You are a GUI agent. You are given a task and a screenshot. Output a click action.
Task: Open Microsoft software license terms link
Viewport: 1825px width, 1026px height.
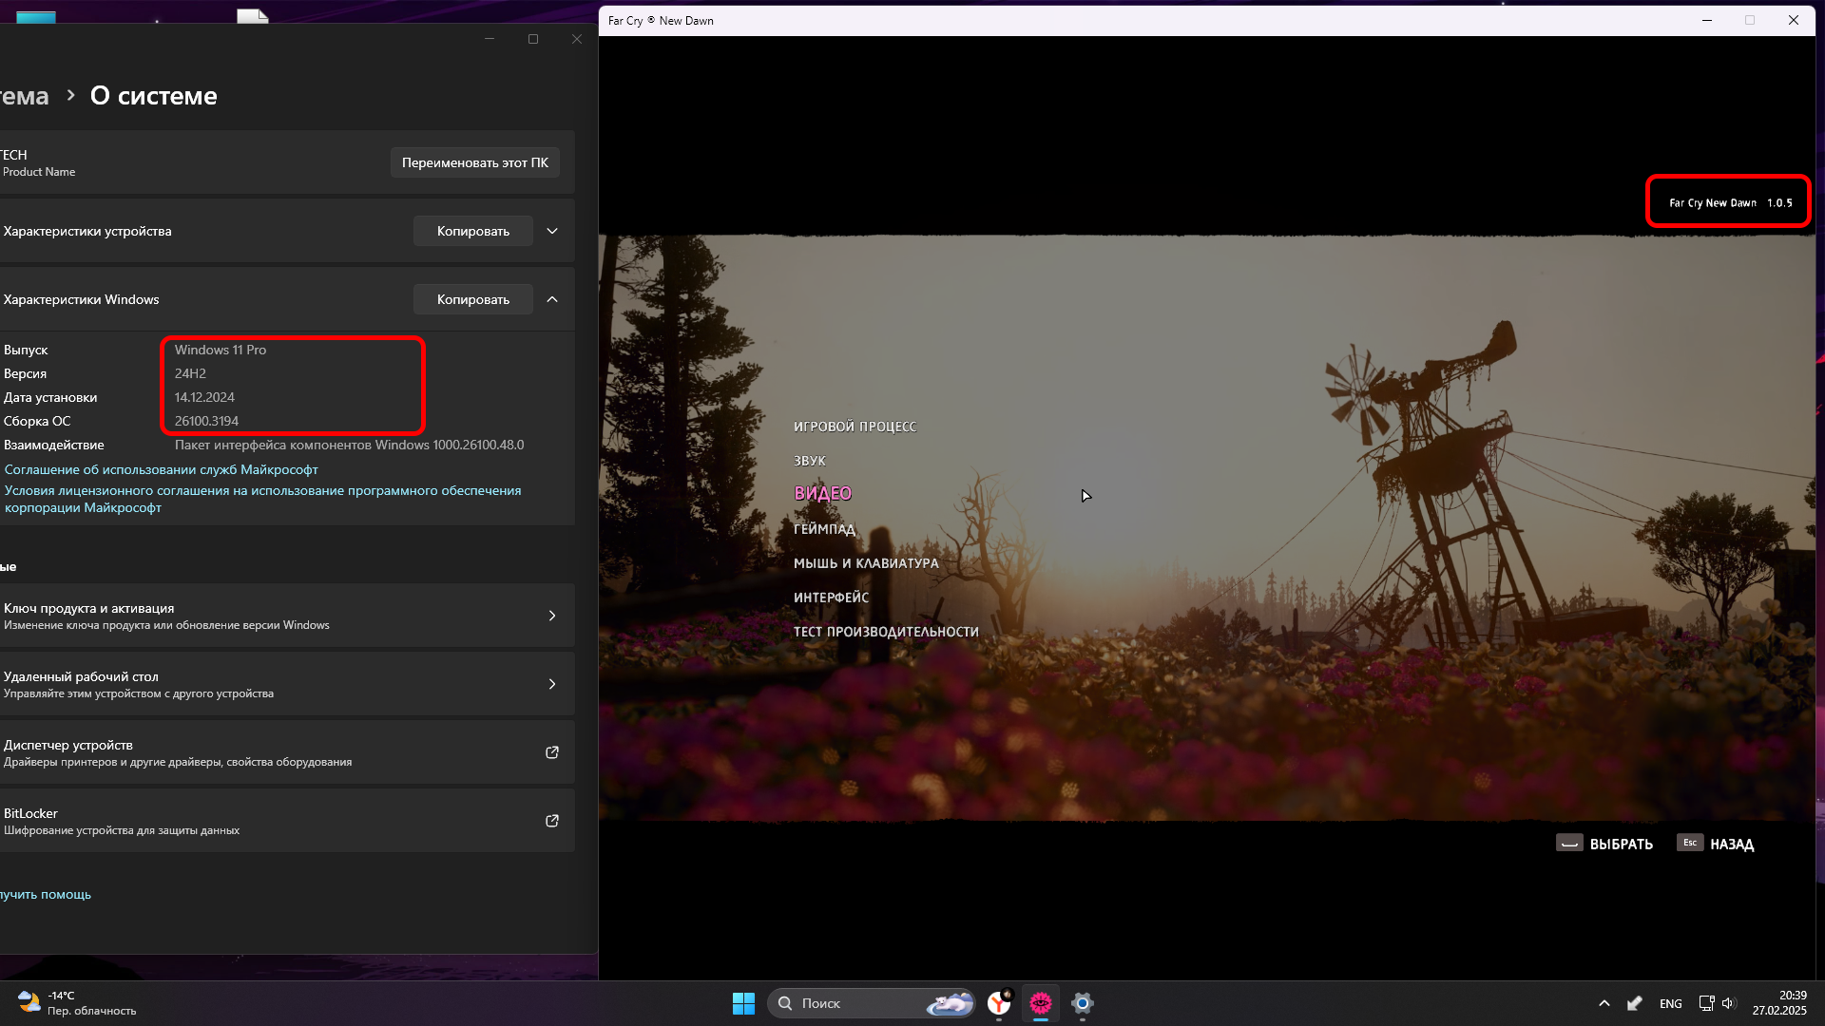[263, 499]
